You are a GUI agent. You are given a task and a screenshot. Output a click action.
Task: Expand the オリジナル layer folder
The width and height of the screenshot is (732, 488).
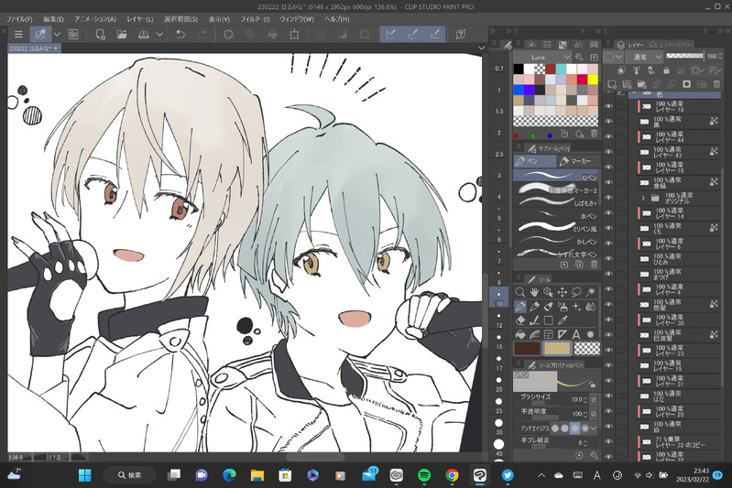click(643, 198)
